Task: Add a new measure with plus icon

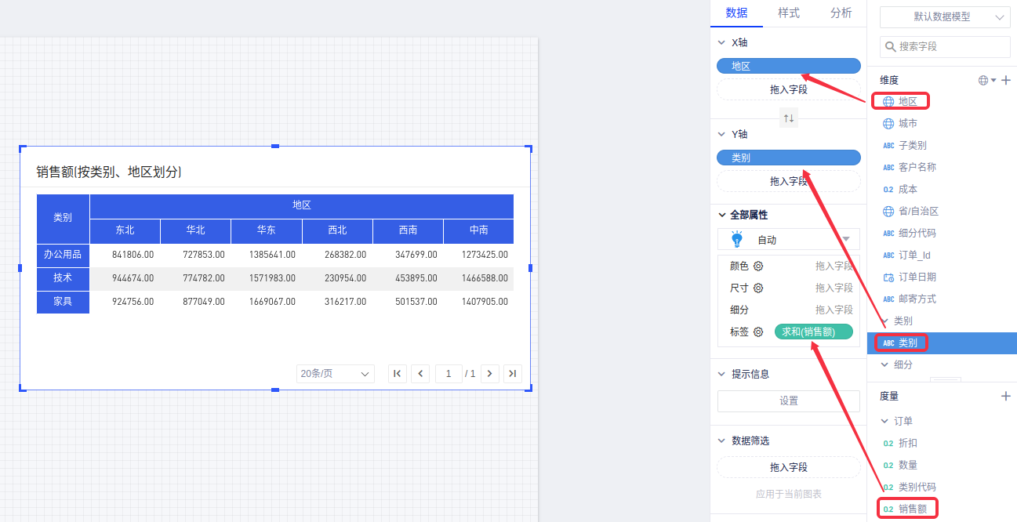Action: pyautogui.click(x=1006, y=397)
